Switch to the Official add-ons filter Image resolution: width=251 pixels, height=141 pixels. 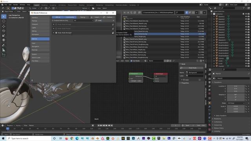[58, 17]
